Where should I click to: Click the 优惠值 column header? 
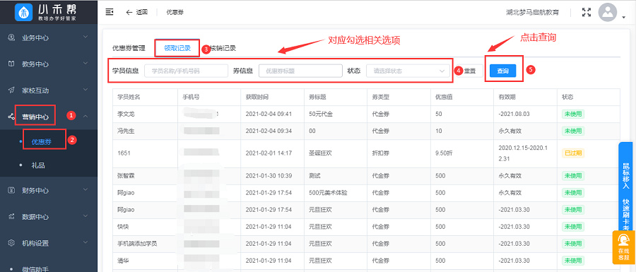coord(444,97)
